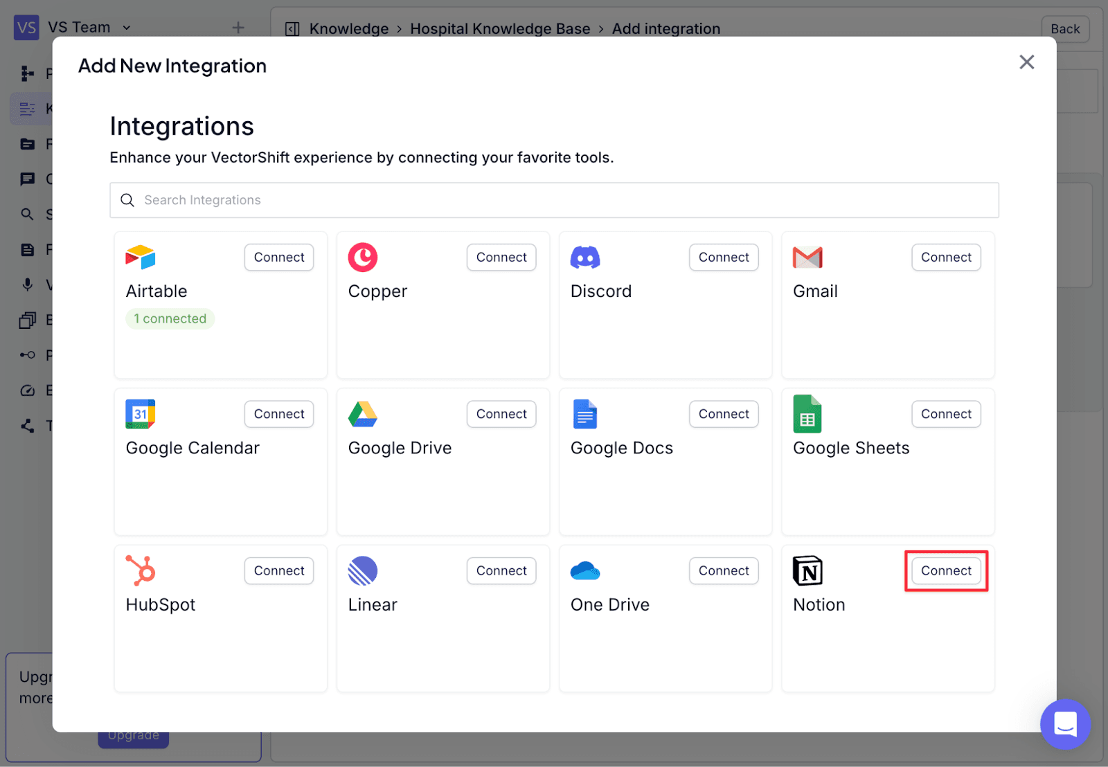The height and width of the screenshot is (767, 1108).
Task: Click the Google Calendar logo icon
Action: pos(141,414)
